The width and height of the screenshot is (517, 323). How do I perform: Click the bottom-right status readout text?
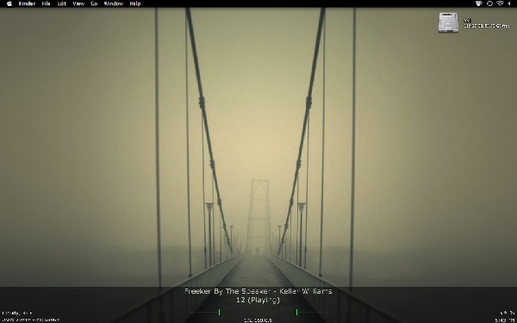click(x=505, y=317)
